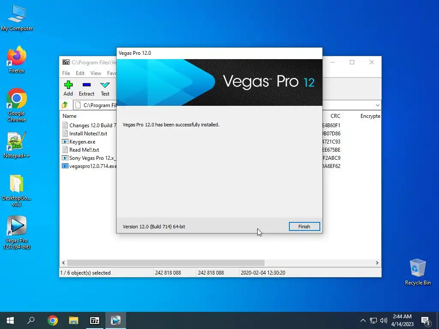Screen dimensions: 439x329
Task: Open Edit menu in 7-Zip
Action: click(80, 73)
